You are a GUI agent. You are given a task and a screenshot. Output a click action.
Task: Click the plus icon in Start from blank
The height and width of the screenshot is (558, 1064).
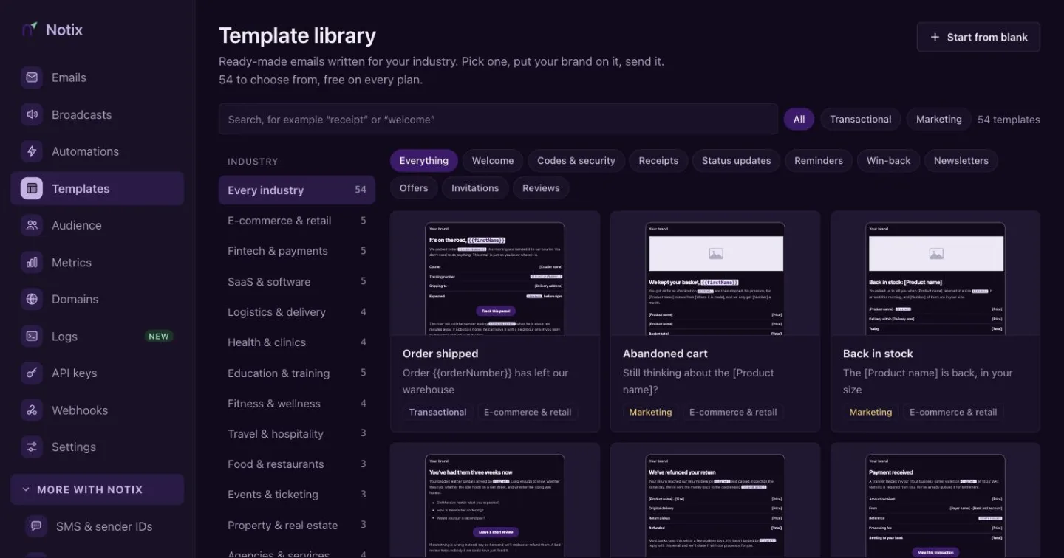[x=935, y=37]
